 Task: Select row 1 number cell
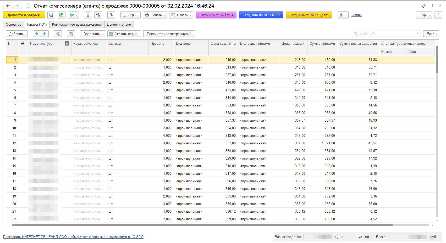[x=12, y=60]
